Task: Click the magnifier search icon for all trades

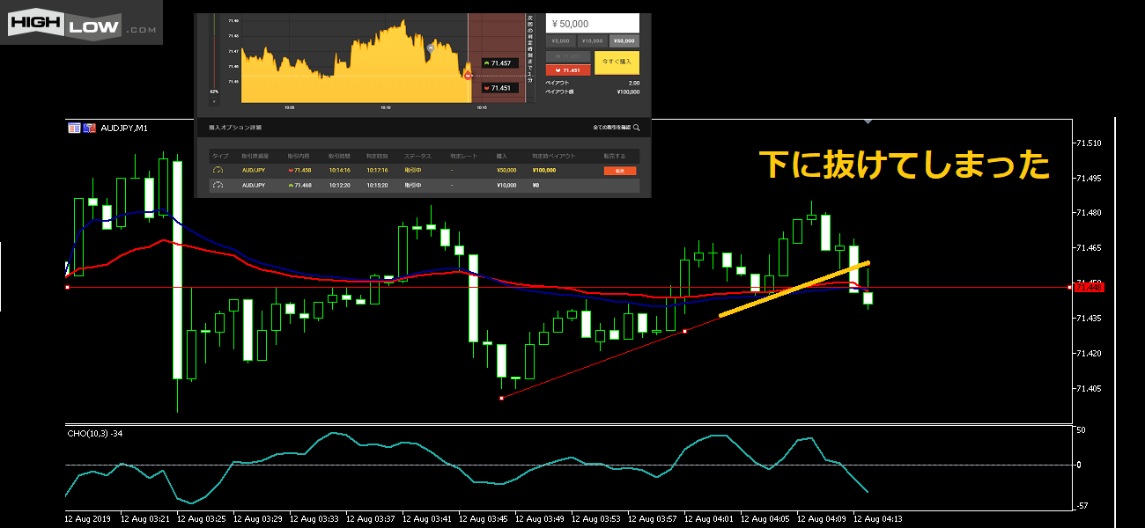Action: [636, 128]
